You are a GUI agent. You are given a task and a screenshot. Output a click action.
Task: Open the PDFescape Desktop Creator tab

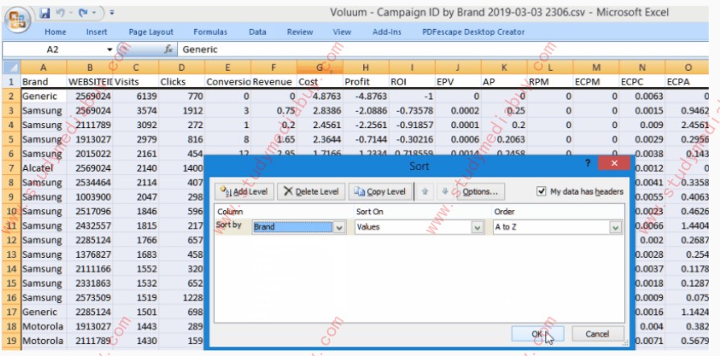[473, 31]
